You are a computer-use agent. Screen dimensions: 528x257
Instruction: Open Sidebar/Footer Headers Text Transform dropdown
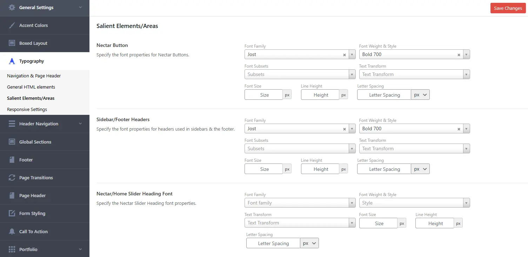[414, 148]
